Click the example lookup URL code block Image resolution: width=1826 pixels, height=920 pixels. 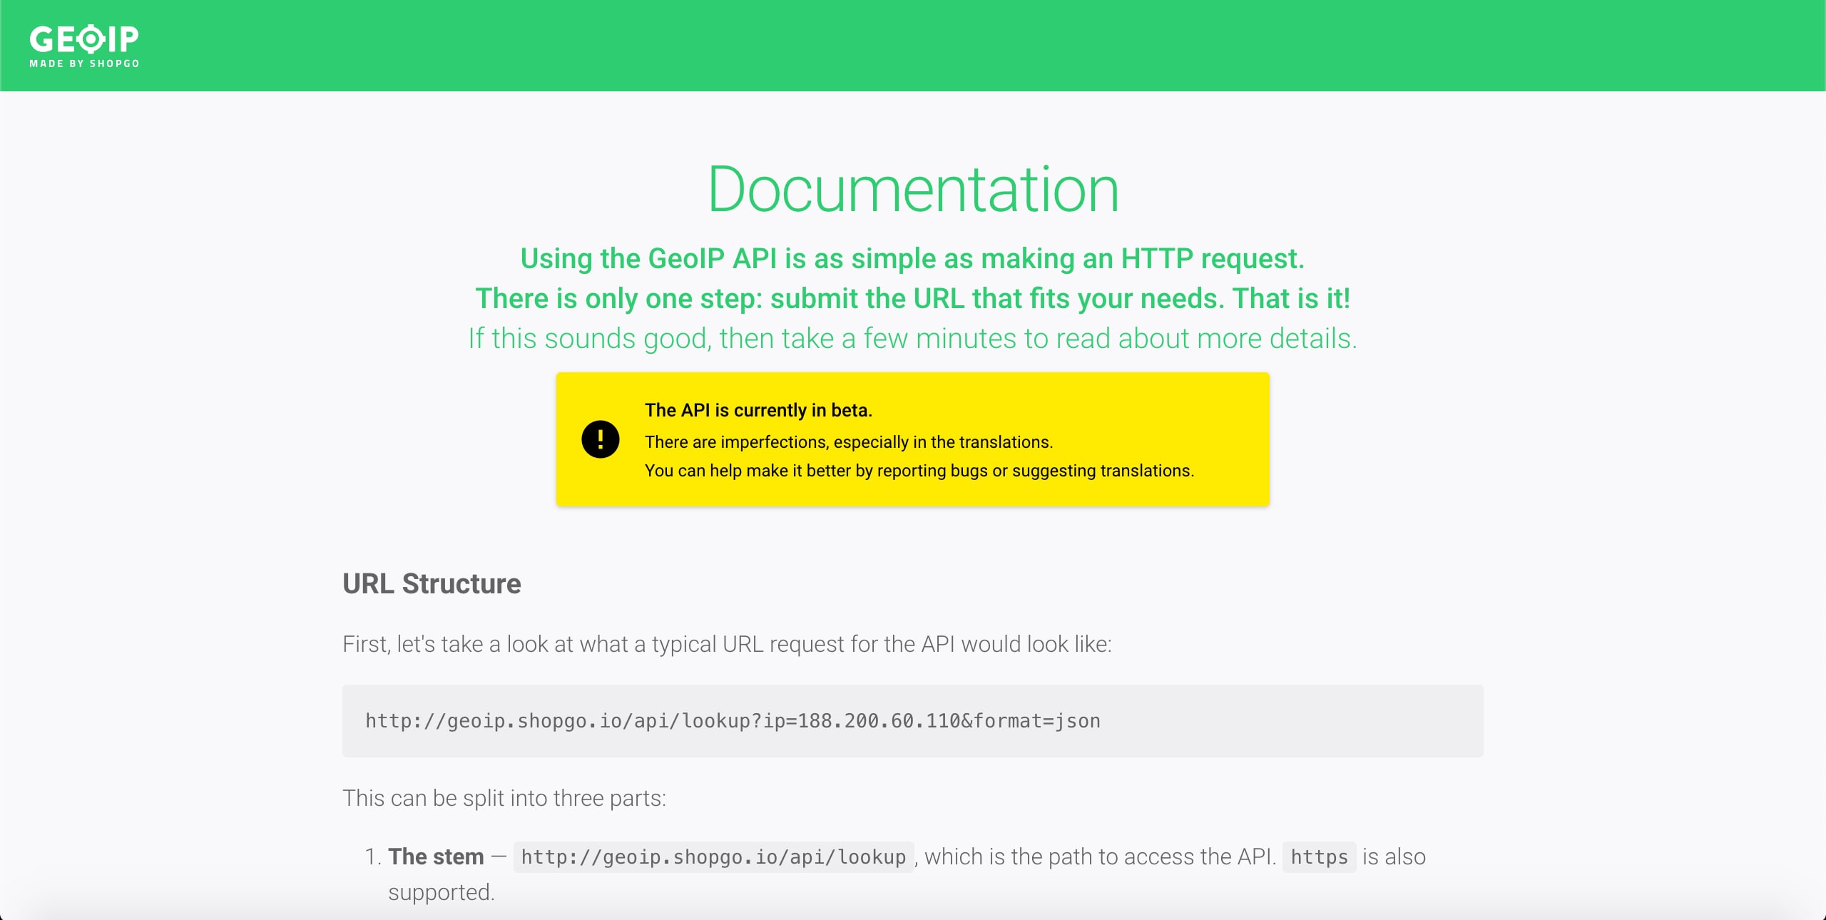[x=913, y=720]
